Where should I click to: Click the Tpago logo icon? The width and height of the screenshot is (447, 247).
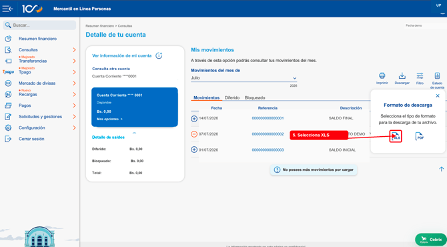8,72
